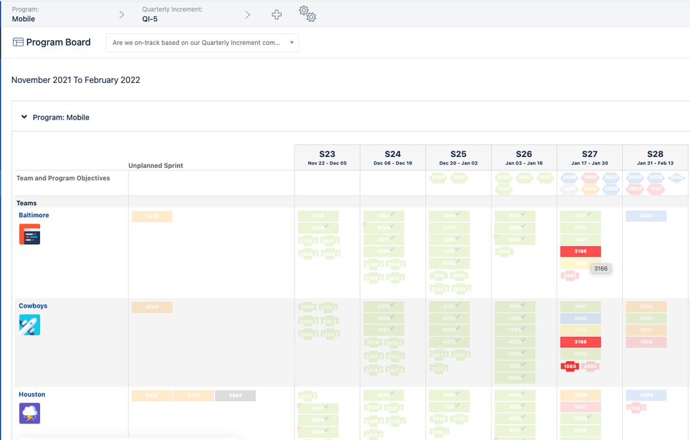Open the 'Are we on-track' question dropdown
The height and width of the screenshot is (440, 690).
pos(202,42)
